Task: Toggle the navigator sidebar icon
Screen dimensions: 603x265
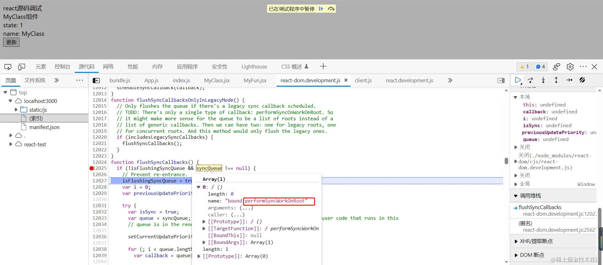Action: point(96,80)
